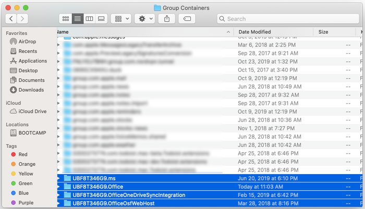Sort by the Name column header
365x209 pixels.
click(x=144, y=32)
